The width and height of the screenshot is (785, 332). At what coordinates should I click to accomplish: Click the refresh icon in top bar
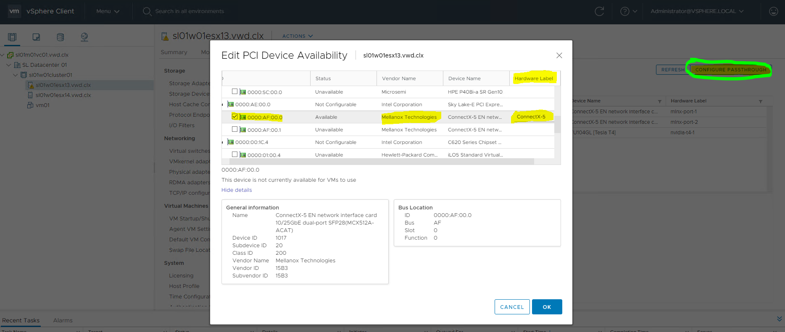tap(599, 11)
